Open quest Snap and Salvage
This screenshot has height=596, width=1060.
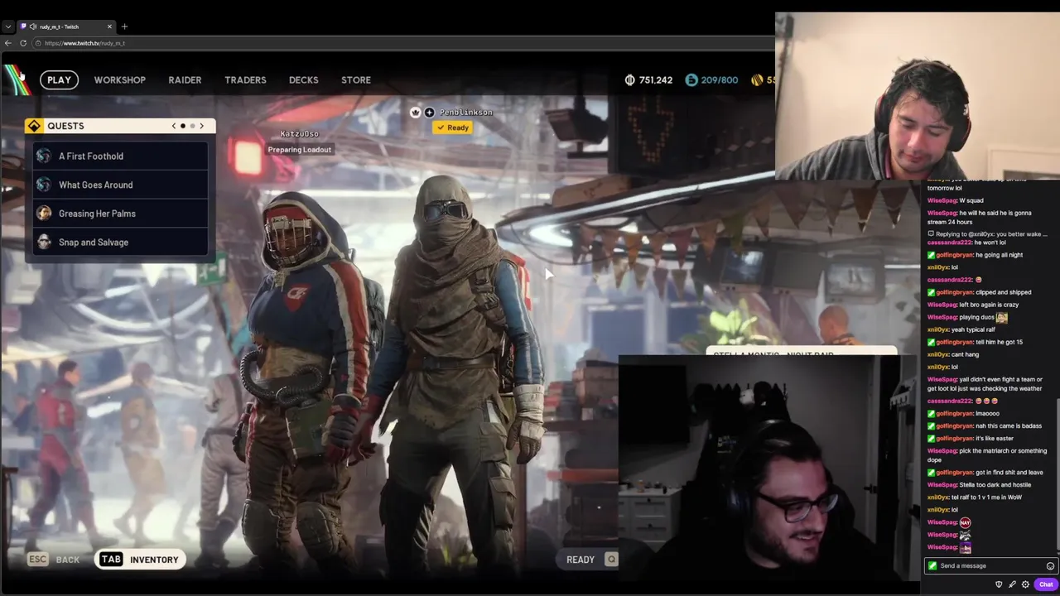pyautogui.click(x=120, y=243)
